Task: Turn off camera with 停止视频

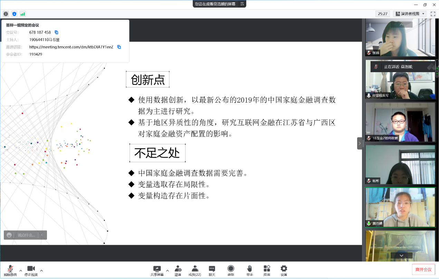Action: [31, 270]
